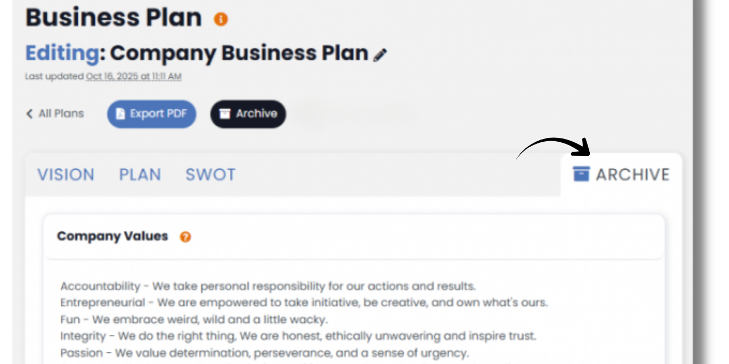This screenshot has height=364, width=729.
Task: Select the SWOT tab
Action: coord(210,175)
